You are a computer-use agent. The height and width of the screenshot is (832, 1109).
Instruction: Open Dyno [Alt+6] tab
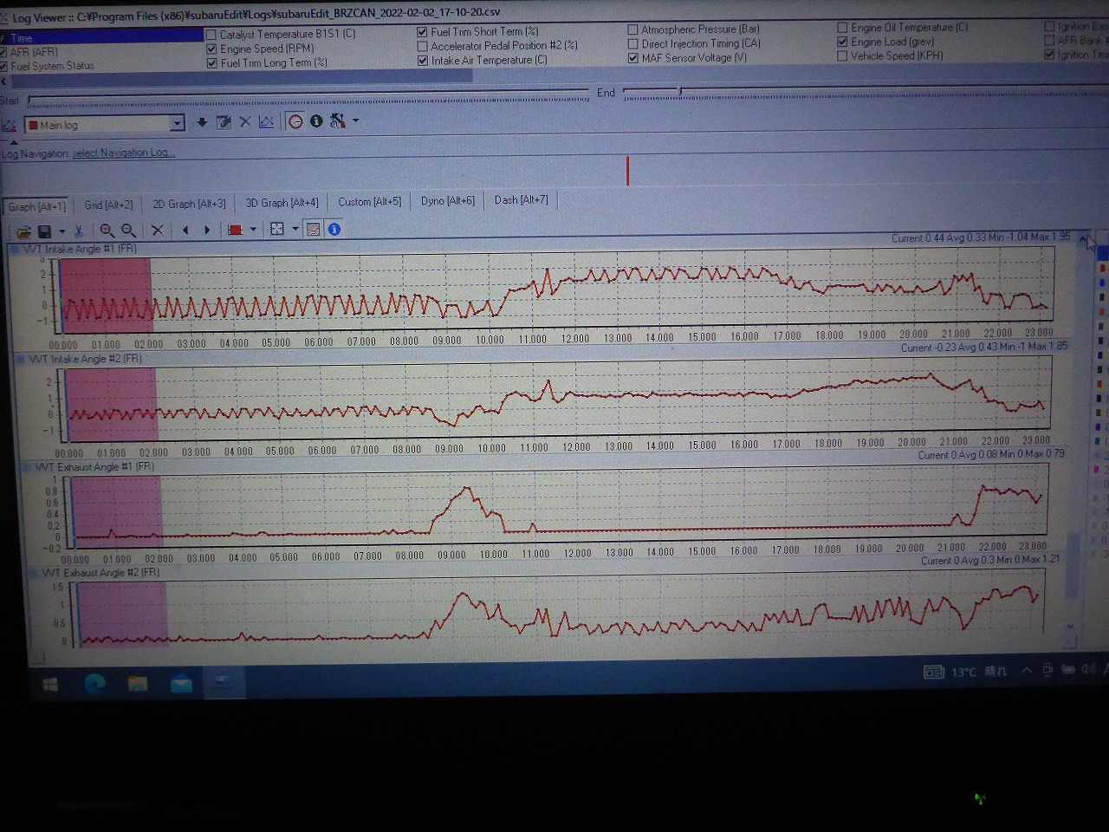click(447, 201)
